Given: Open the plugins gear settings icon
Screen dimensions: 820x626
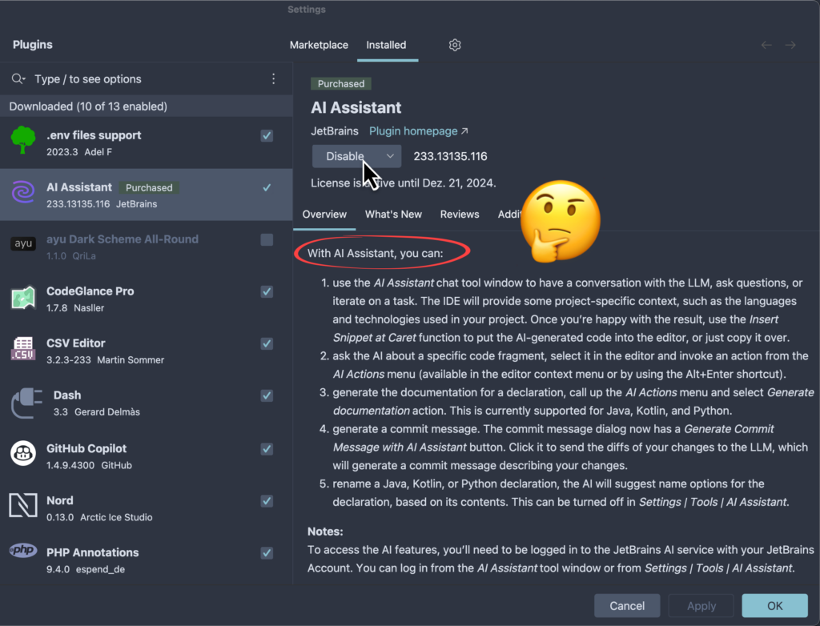Looking at the screenshot, I should click(x=455, y=45).
